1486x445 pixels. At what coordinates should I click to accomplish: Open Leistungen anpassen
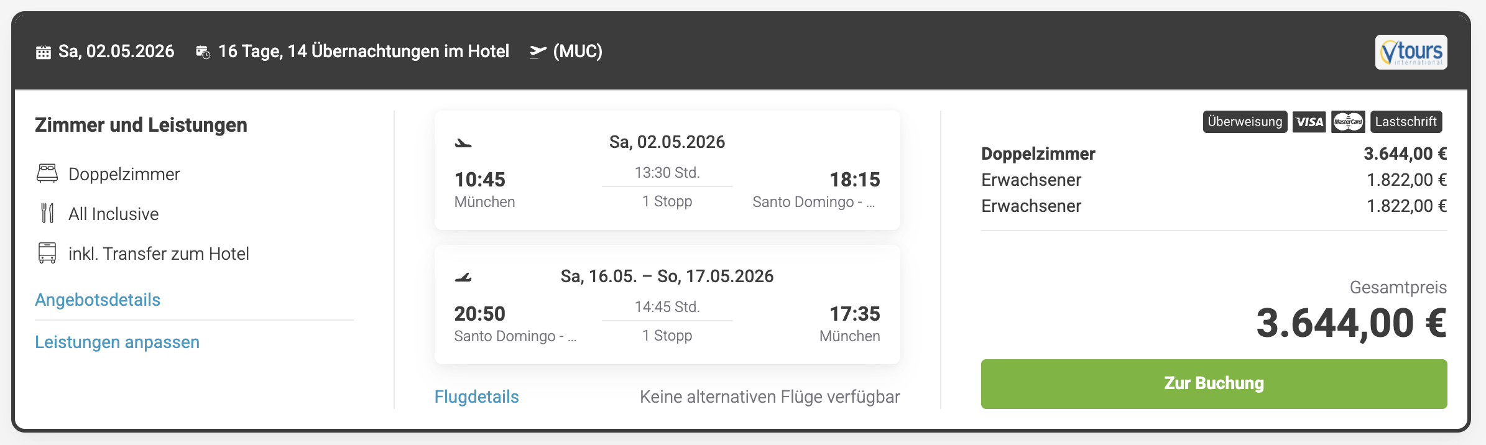pyautogui.click(x=117, y=342)
